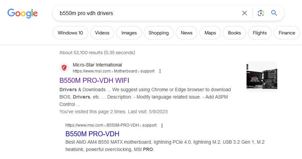
Task: Open three-dot menu for B550M-PRO-VDH result
Action: (x=162, y=126)
